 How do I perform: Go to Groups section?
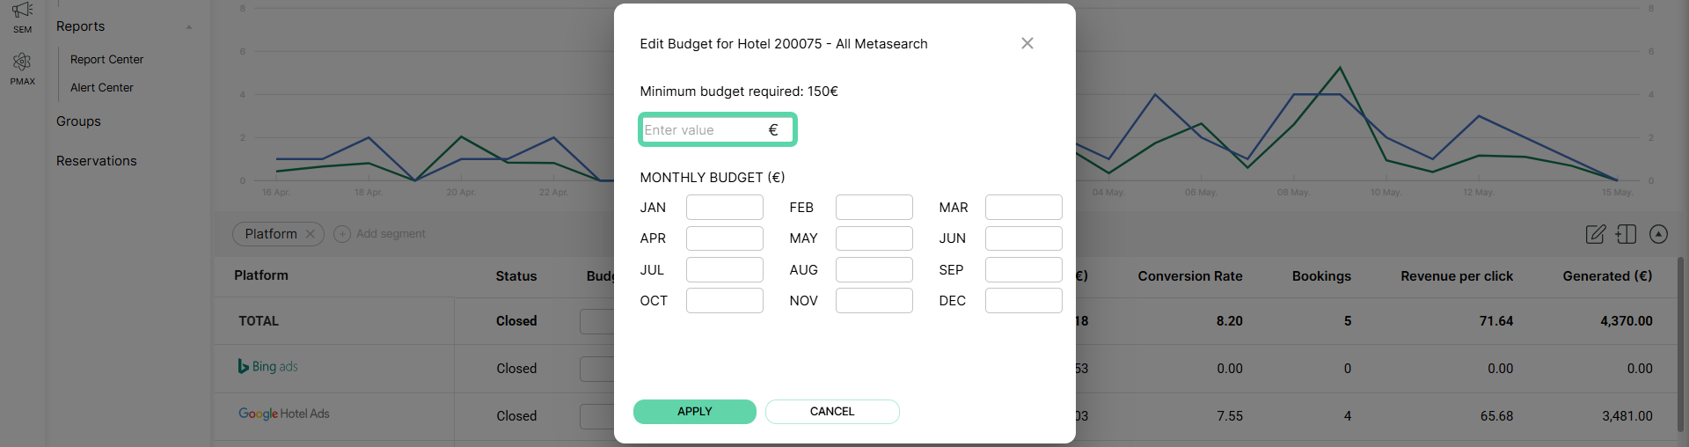click(x=78, y=121)
